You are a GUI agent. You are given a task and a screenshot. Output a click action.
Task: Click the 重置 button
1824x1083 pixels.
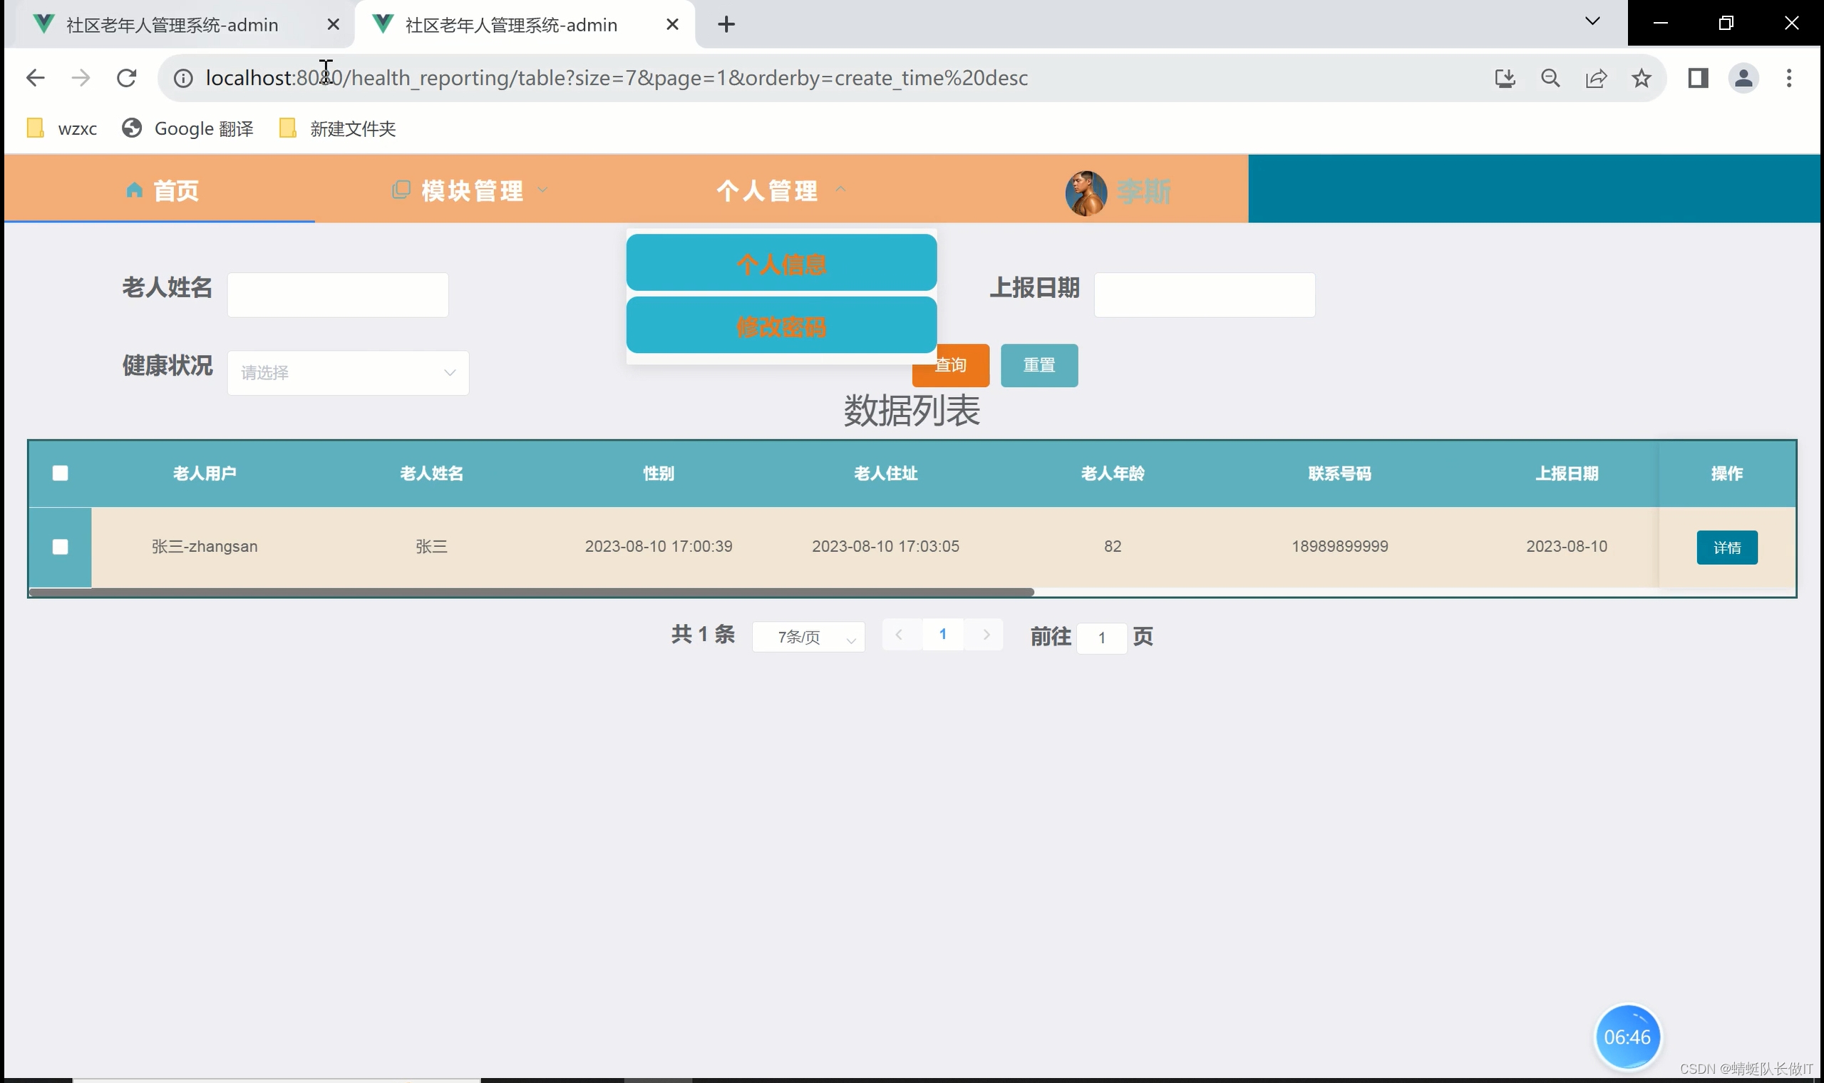pyautogui.click(x=1039, y=365)
